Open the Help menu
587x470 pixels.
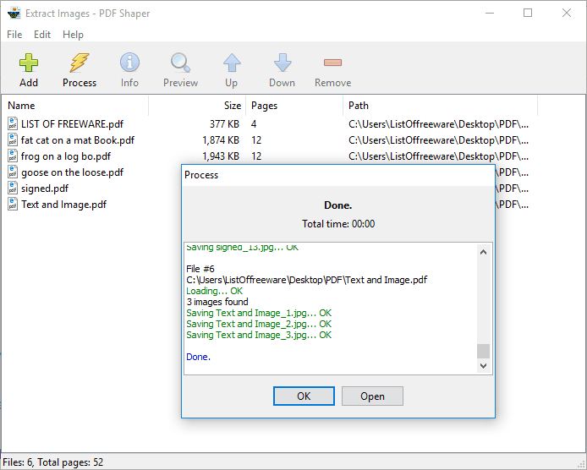73,35
